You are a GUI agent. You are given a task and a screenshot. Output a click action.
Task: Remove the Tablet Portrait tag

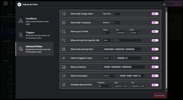click(122, 67)
